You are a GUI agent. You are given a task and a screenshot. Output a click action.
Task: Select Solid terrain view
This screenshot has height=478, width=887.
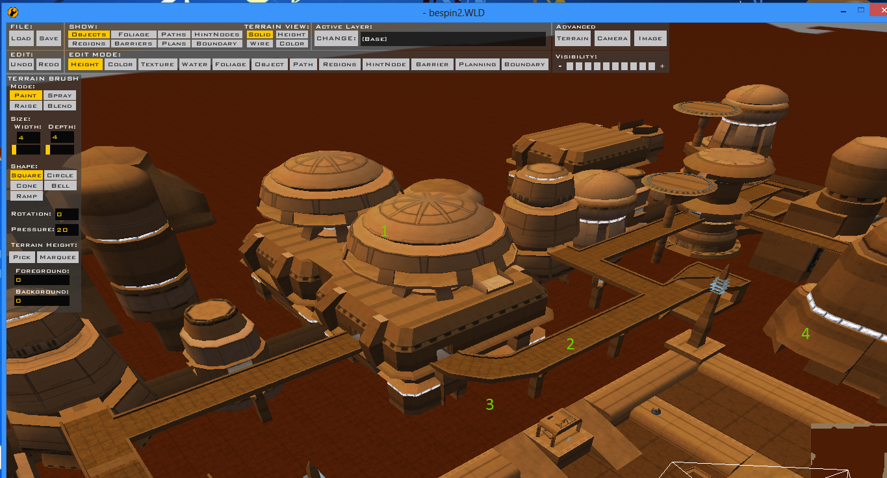[x=259, y=34]
